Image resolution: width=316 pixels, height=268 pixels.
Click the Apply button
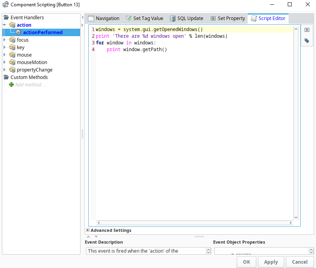click(x=271, y=262)
